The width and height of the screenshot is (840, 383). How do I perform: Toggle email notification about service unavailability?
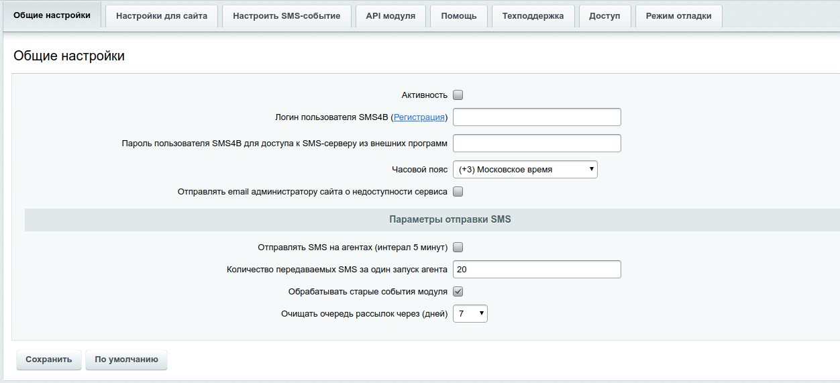point(458,192)
